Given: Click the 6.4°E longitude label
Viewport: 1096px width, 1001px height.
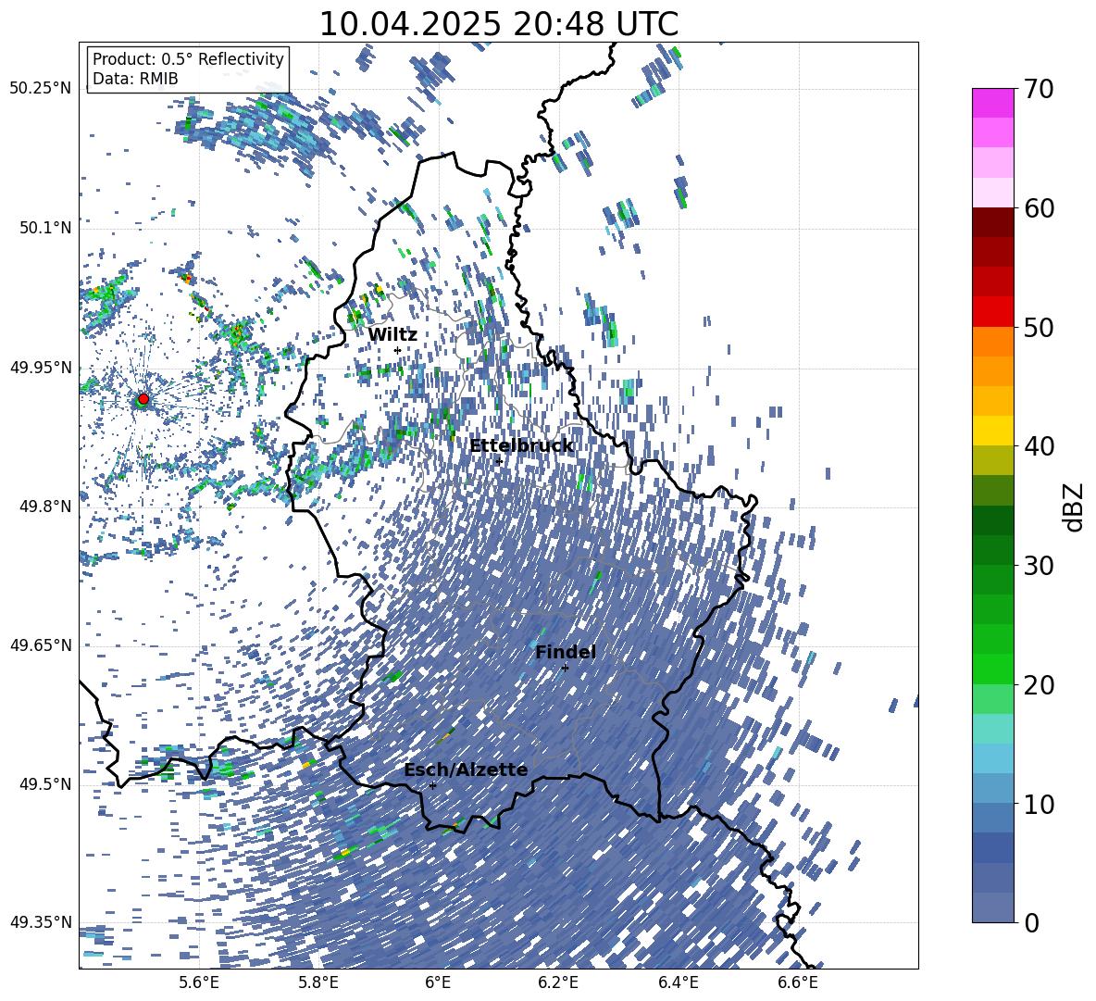Looking at the screenshot, I should click(678, 982).
